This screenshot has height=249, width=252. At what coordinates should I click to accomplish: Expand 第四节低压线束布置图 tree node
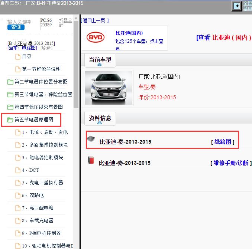coord(39,107)
